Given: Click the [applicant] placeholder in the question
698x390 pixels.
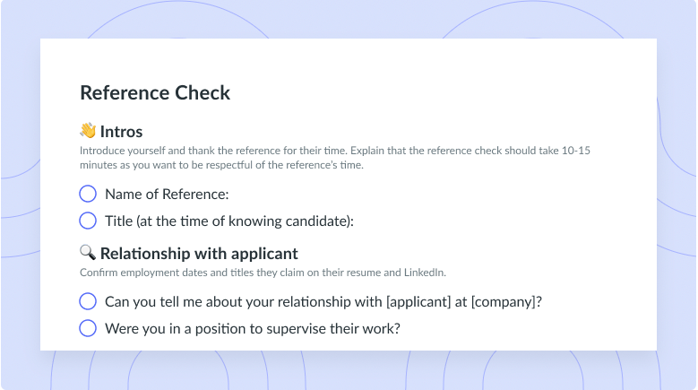Looking at the screenshot, I should click(418, 302).
